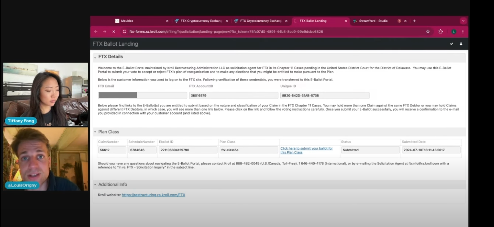
Task: Go back using the browser back arrow
Action: tap(96, 32)
